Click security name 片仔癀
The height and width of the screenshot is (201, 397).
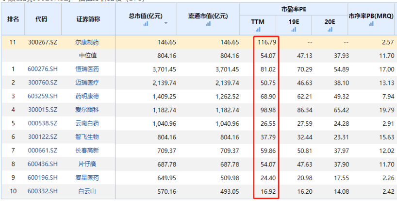(x=87, y=164)
